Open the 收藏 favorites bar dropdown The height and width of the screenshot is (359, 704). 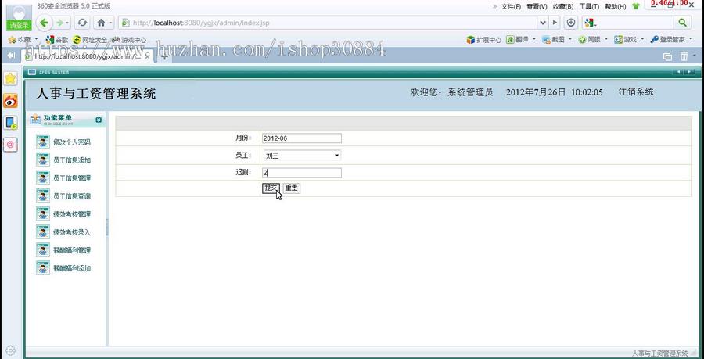coord(36,39)
